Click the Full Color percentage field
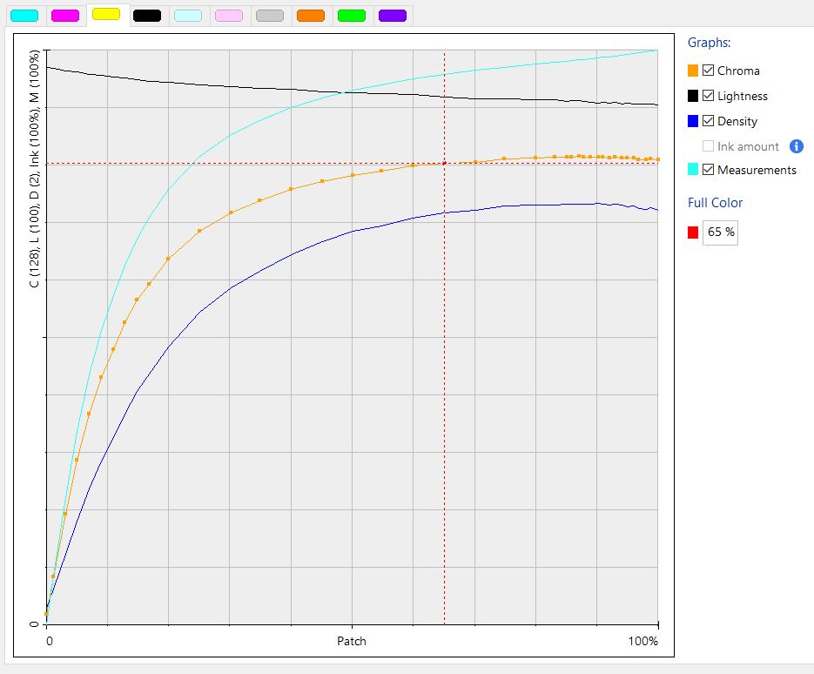The height and width of the screenshot is (674, 814). [x=721, y=233]
